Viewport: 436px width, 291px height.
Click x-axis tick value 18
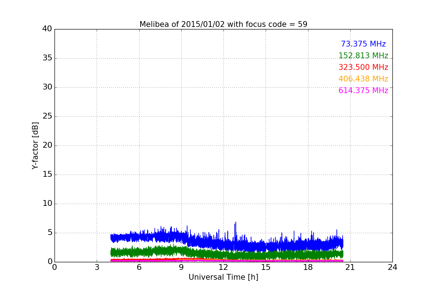pos(308,267)
